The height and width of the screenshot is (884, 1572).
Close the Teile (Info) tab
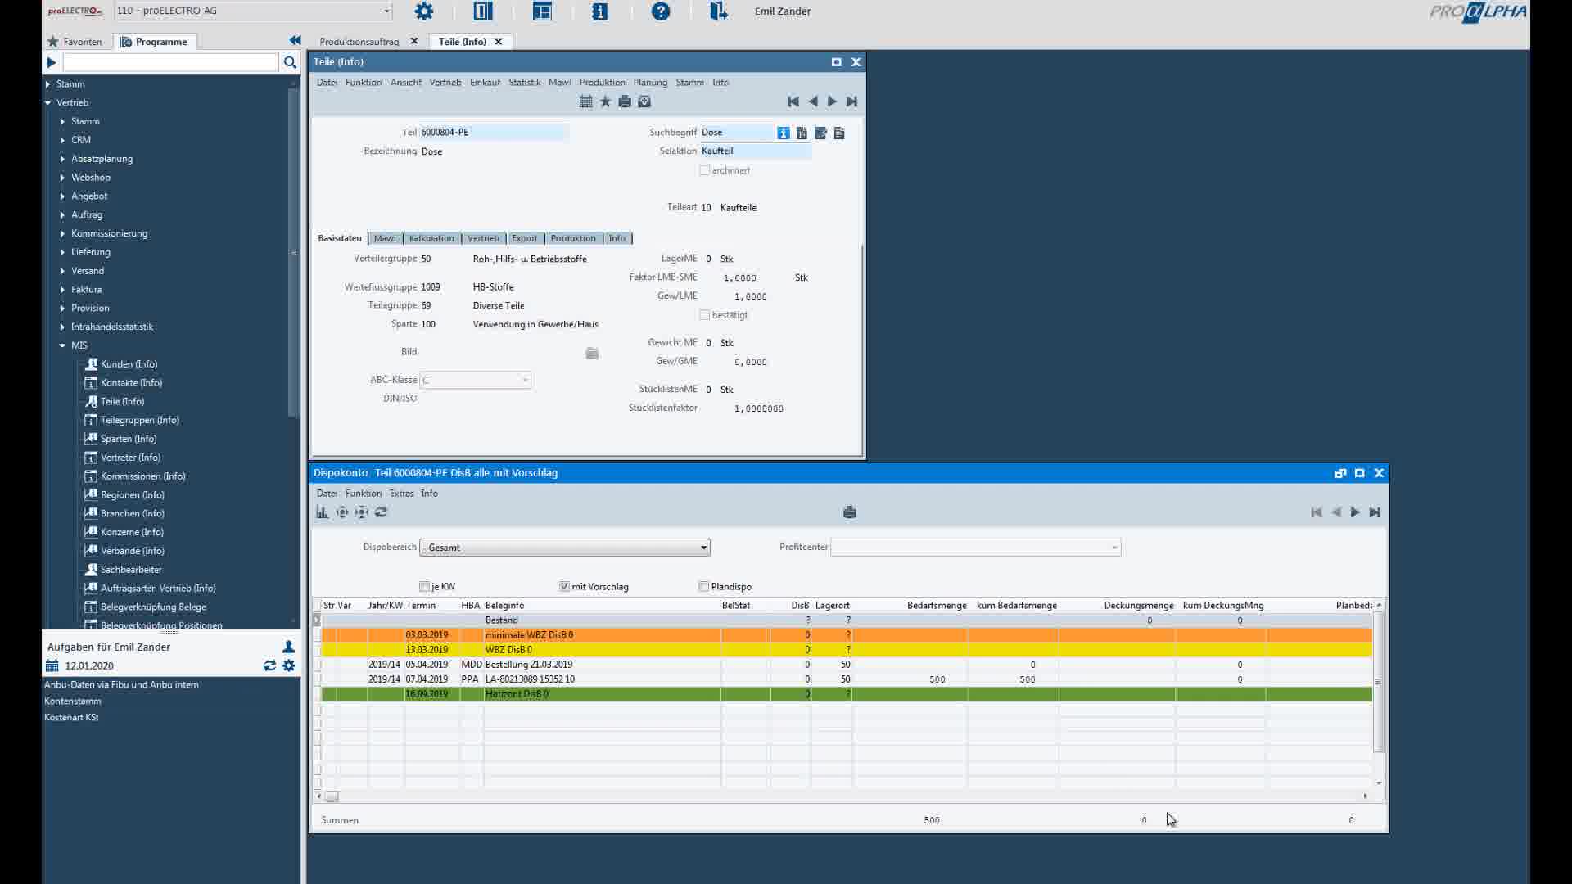498,42
